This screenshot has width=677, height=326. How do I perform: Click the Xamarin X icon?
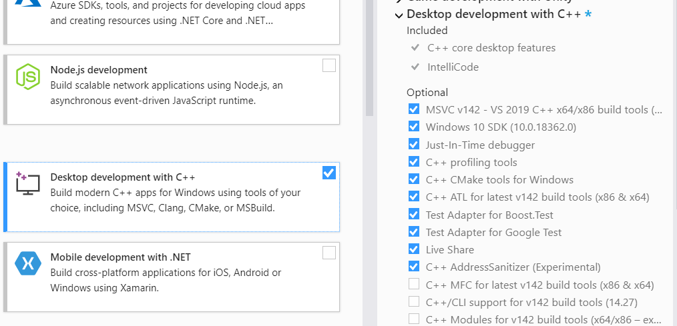click(x=28, y=263)
